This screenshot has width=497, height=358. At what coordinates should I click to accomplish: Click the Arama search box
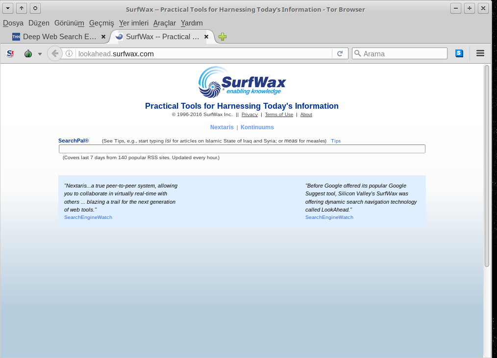point(399,53)
